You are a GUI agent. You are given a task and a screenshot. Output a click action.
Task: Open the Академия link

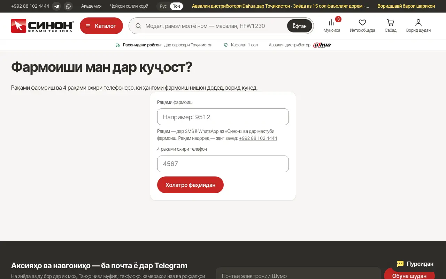[x=91, y=6]
